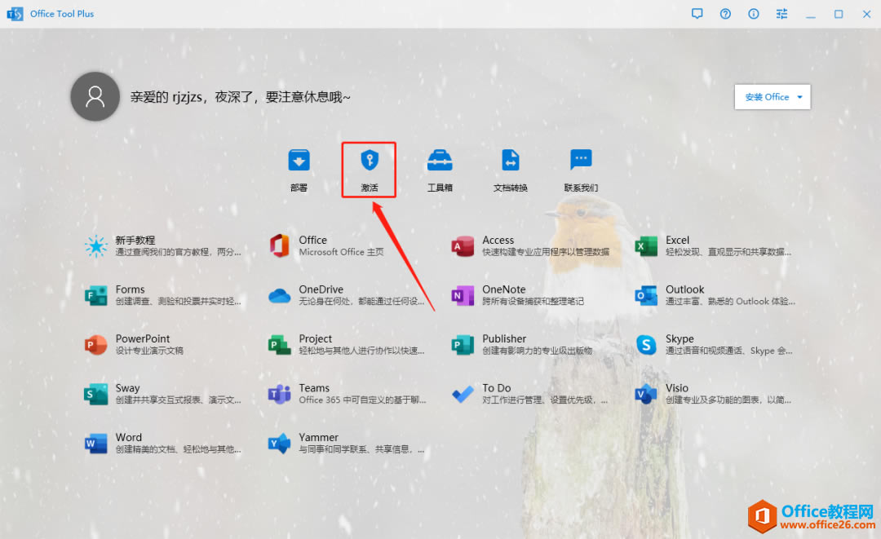The height and width of the screenshot is (539, 881).
Task: Click the Project title text
Action: pyautogui.click(x=315, y=339)
